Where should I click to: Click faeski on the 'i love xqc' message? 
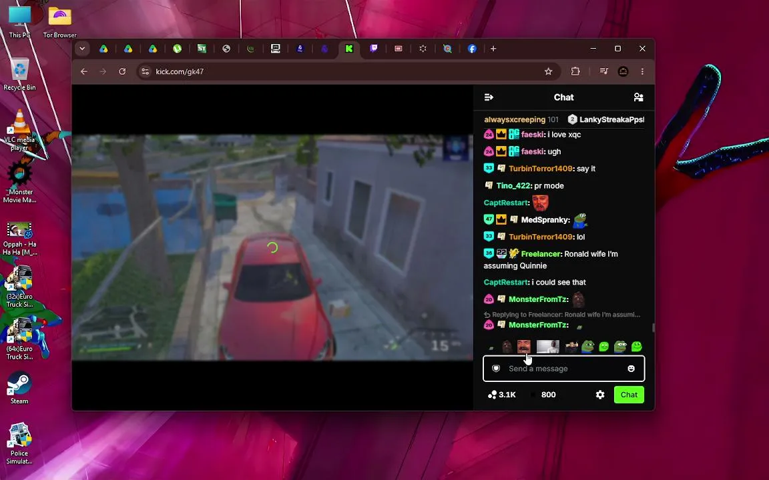[x=533, y=134]
